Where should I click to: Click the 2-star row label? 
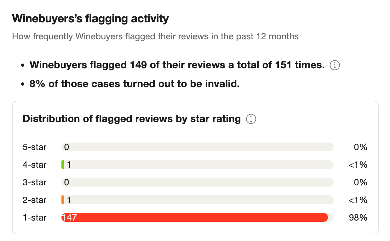click(34, 200)
